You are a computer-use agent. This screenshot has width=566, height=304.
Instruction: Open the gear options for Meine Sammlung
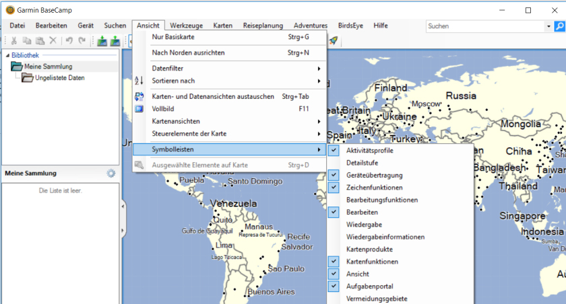(111, 174)
